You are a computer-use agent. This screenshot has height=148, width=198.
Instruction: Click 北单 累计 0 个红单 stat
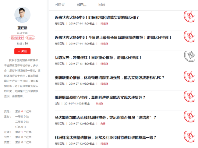click(x=18, y=137)
